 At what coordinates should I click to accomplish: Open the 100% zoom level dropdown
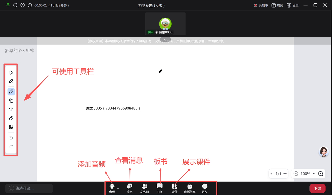tap(314, 174)
